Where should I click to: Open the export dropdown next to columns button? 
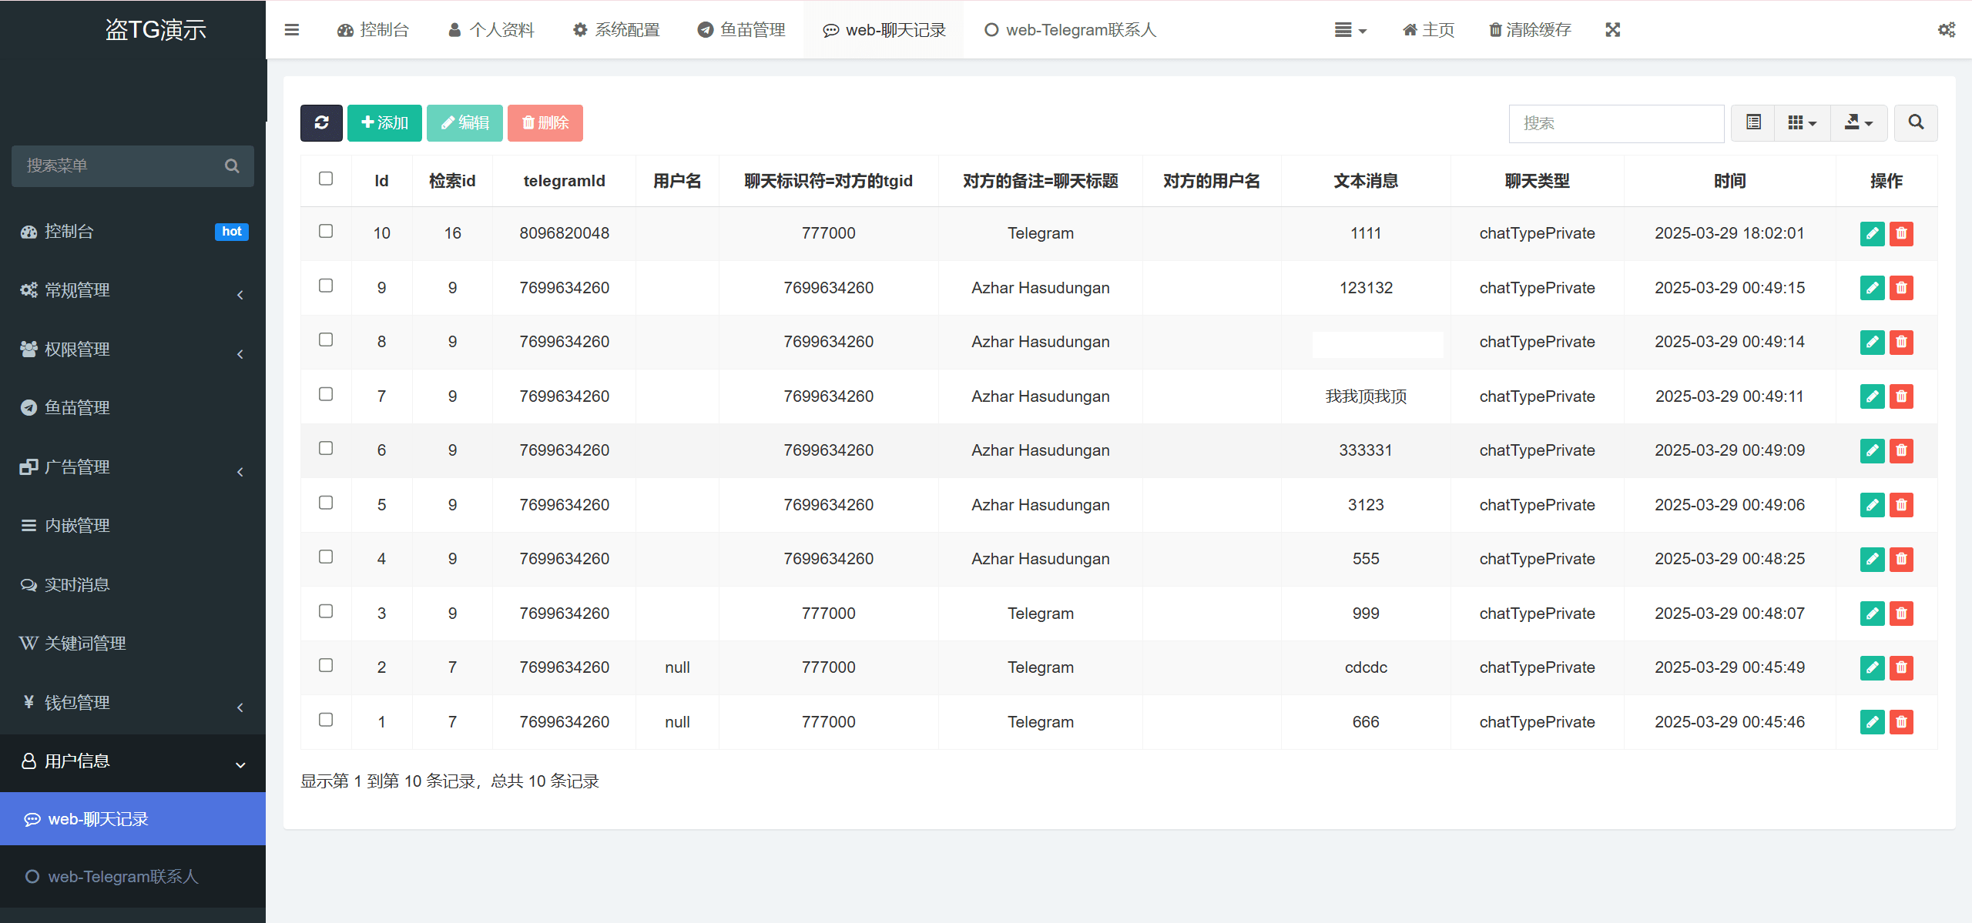(1860, 122)
